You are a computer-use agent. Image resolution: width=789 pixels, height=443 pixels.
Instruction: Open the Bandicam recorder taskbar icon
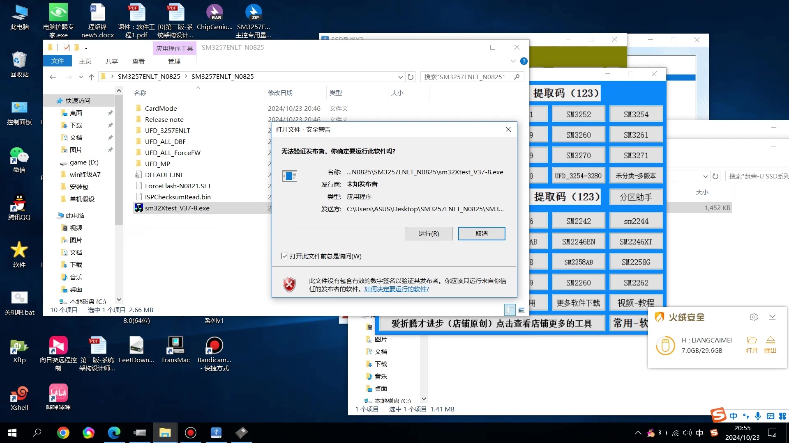coord(190,433)
